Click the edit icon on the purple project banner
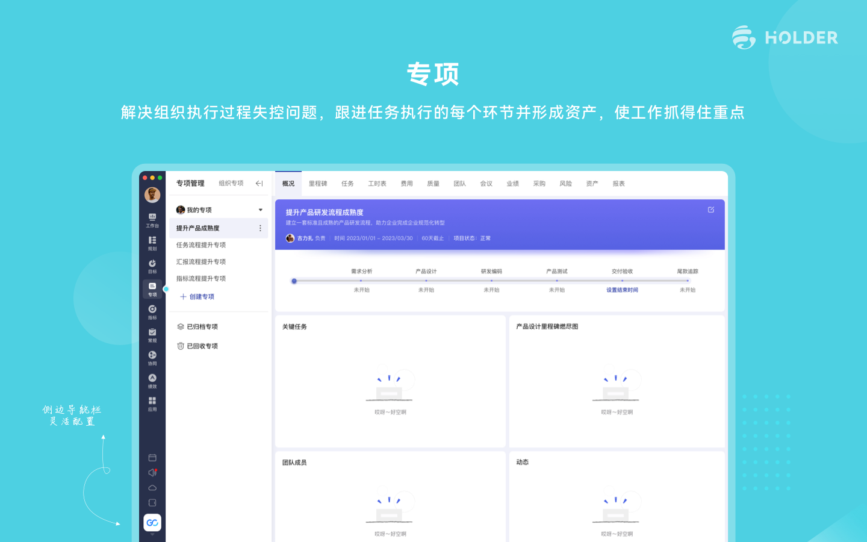The height and width of the screenshot is (542, 867). pos(711,210)
